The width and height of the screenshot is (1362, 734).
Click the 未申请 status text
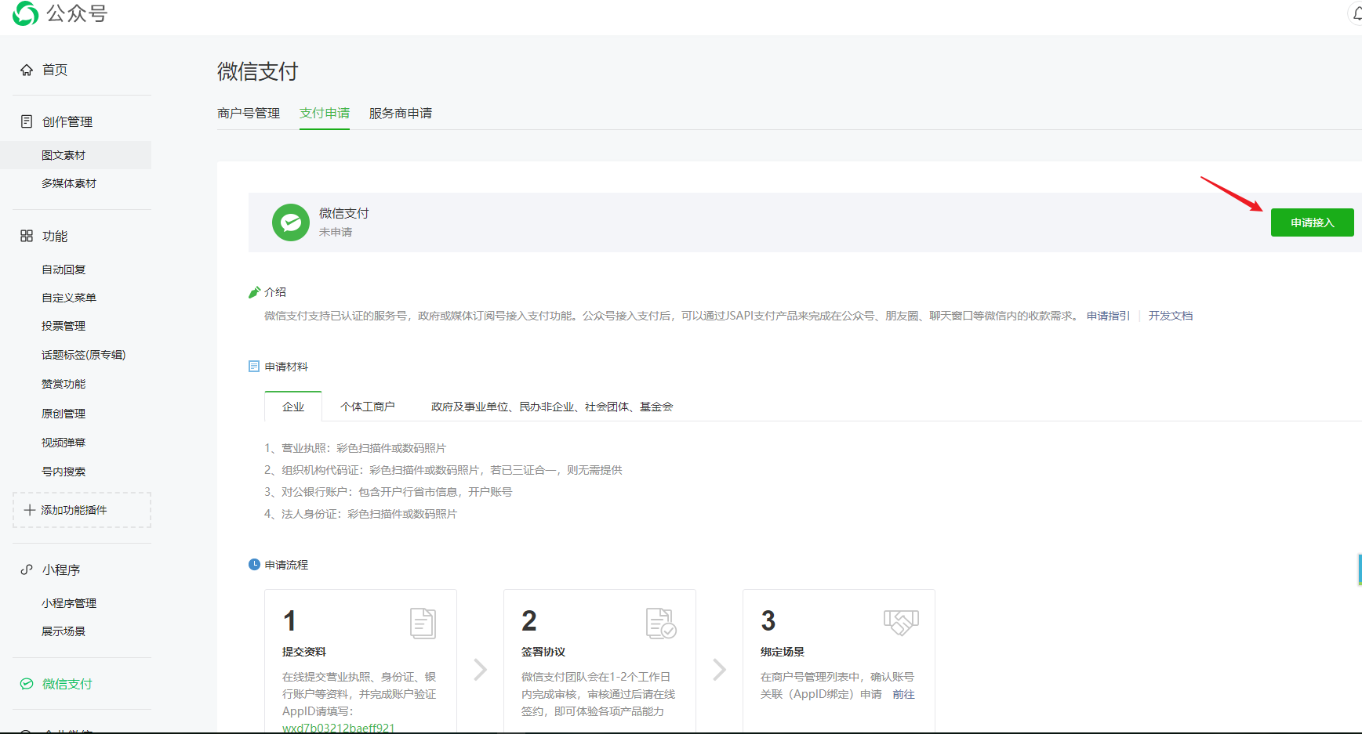[336, 232]
